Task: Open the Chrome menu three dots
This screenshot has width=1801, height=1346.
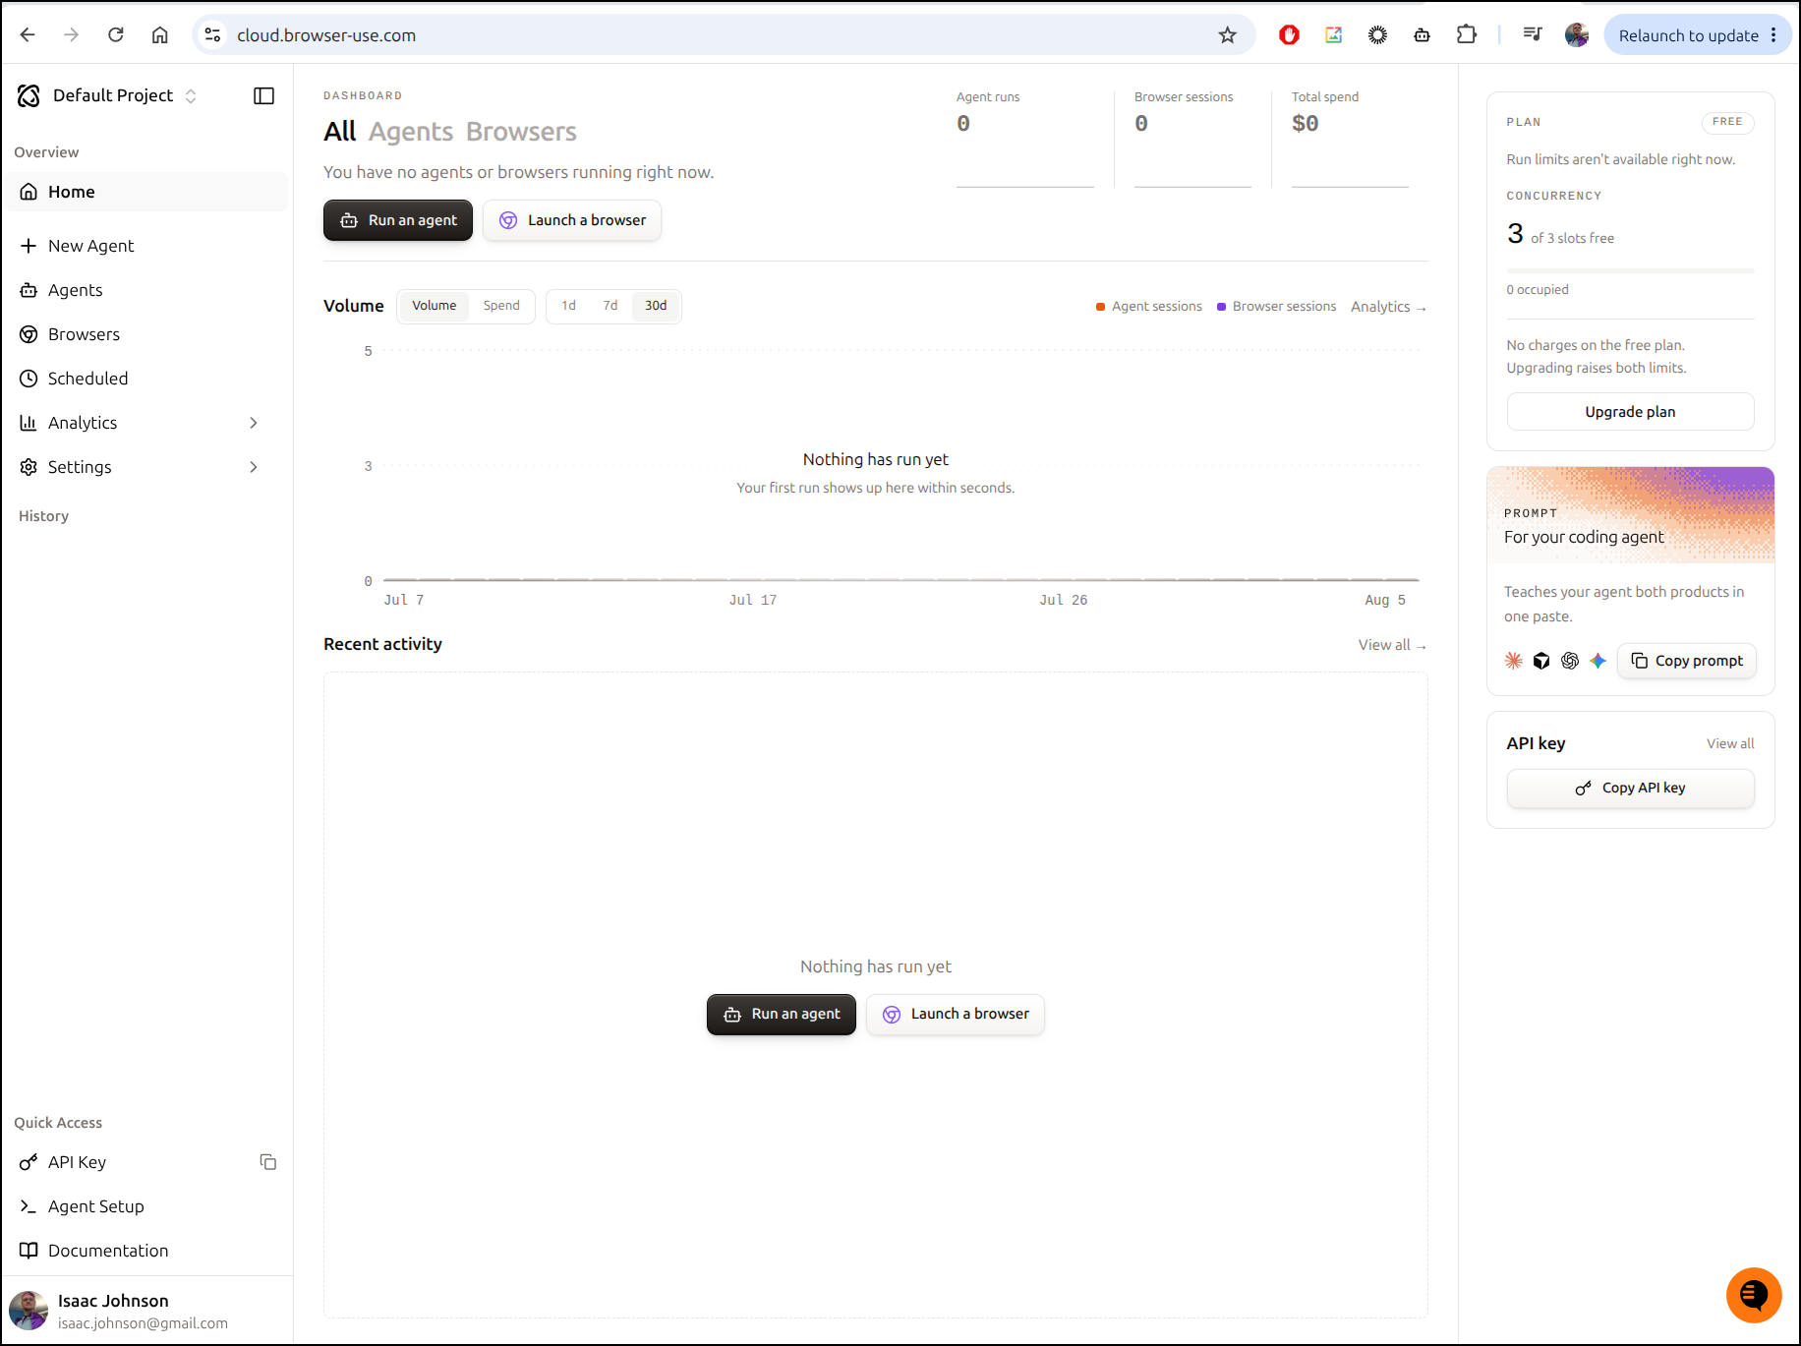Action: point(1773,35)
